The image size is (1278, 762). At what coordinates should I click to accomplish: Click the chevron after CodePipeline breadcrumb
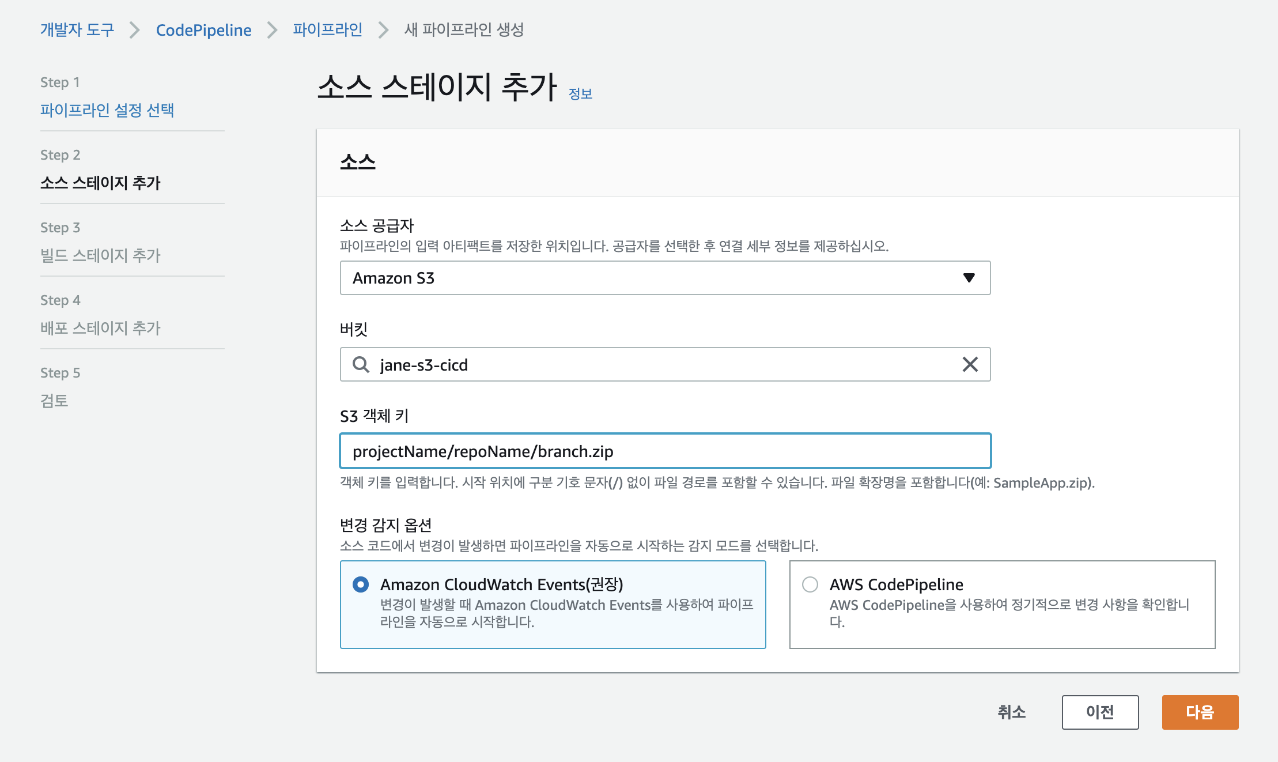(x=273, y=30)
